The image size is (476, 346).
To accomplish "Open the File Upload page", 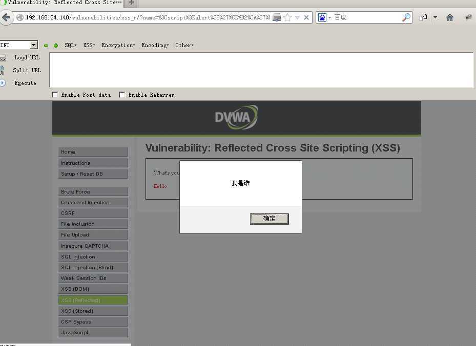I will (93, 235).
